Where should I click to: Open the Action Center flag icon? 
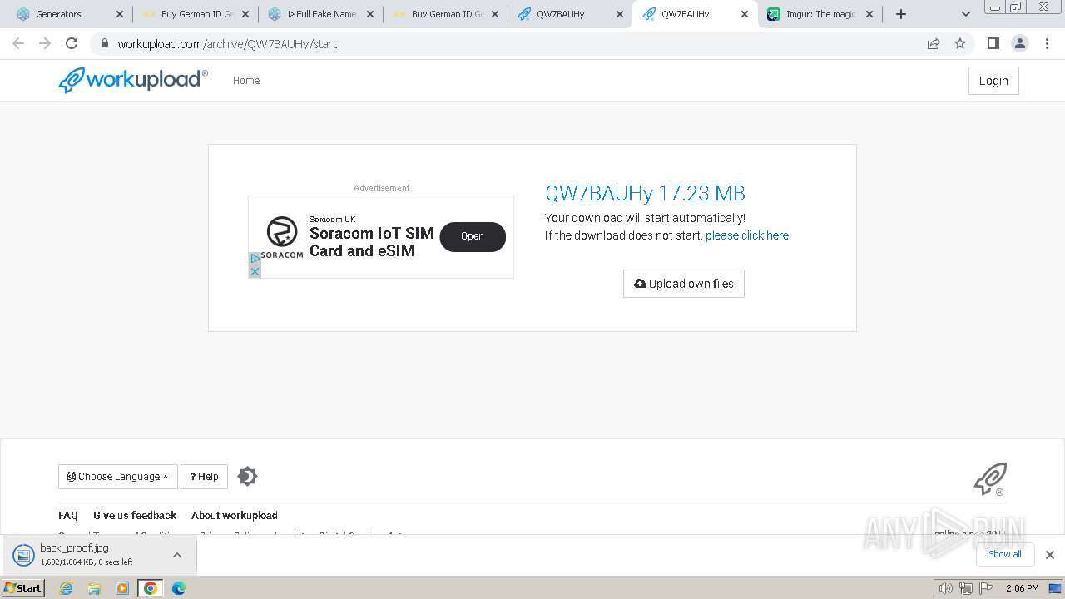click(x=985, y=588)
